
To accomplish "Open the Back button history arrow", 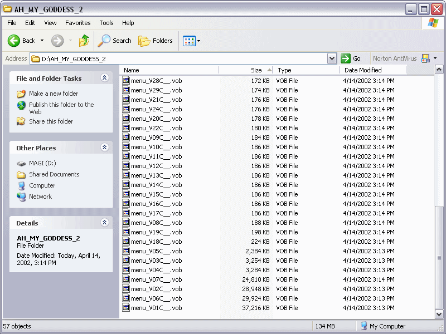I will point(42,41).
